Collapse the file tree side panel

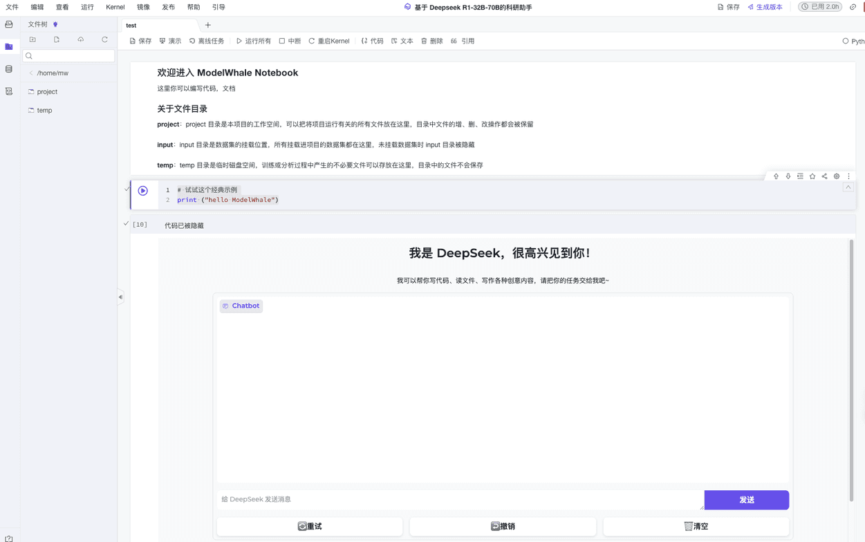pyautogui.click(x=120, y=297)
